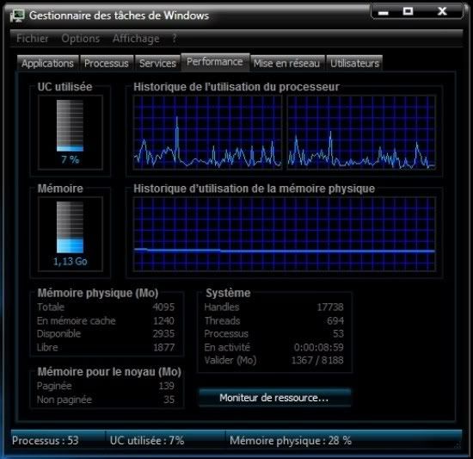Viewport: 473px width, 459px height.
Task: Switch to the Applications tab
Action: coord(47,64)
